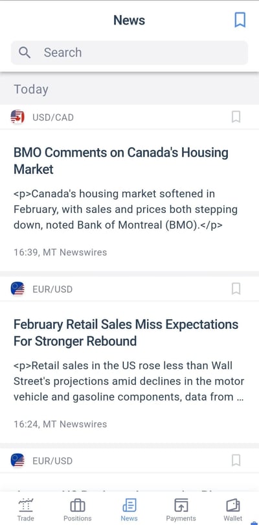Open the Retail sales summary paragraph

tap(129, 381)
